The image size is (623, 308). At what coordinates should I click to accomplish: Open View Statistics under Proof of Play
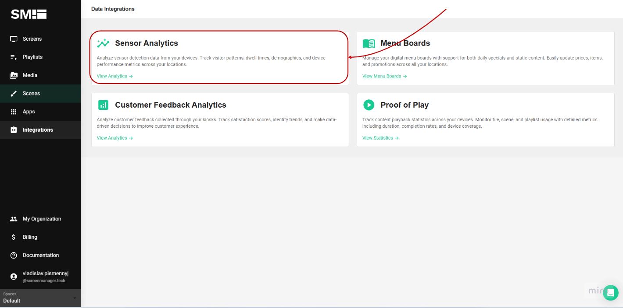pos(378,137)
